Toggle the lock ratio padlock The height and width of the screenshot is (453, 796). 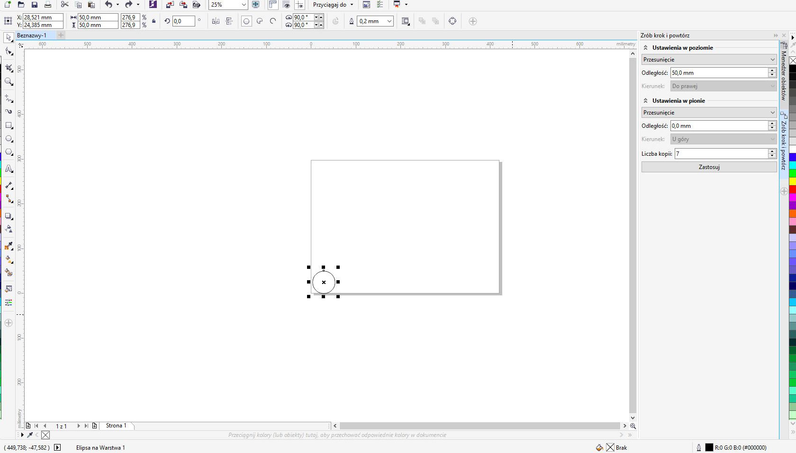tap(154, 21)
